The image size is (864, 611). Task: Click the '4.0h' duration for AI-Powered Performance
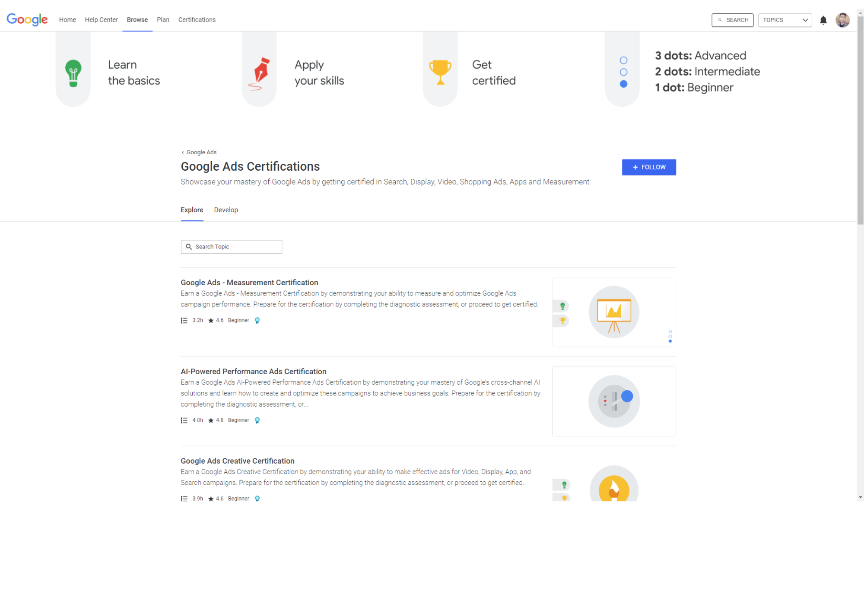(x=197, y=420)
